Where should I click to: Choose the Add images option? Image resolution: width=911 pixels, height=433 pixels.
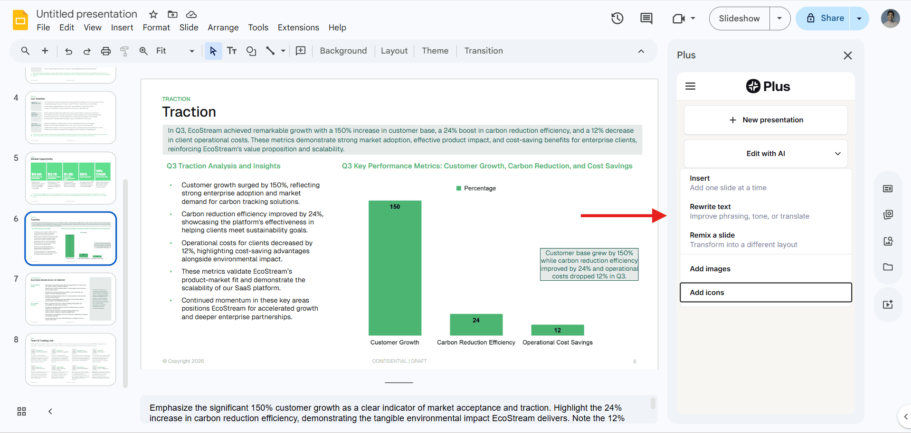(x=766, y=269)
